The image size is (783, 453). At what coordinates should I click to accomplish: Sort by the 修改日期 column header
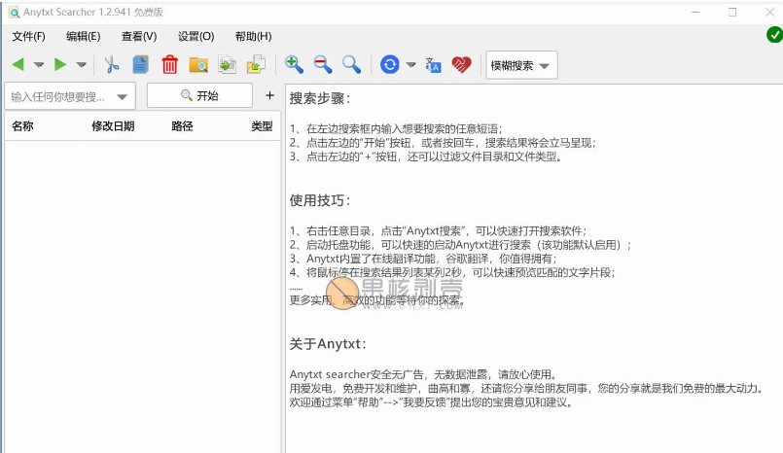tap(113, 126)
